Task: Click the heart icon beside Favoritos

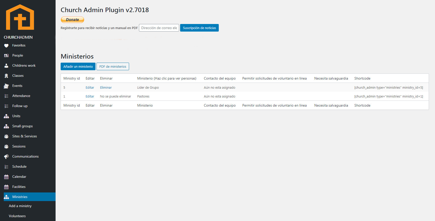Action: coord(6,46)
